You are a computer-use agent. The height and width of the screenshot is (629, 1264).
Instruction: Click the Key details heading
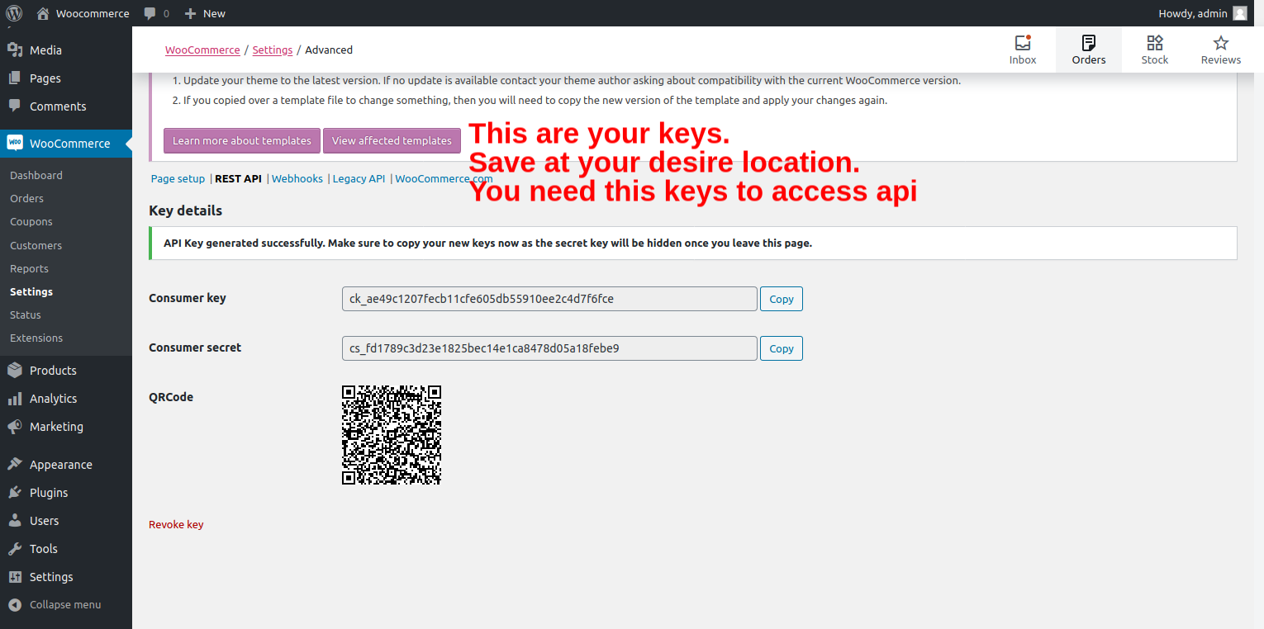(x=186, y=210)
